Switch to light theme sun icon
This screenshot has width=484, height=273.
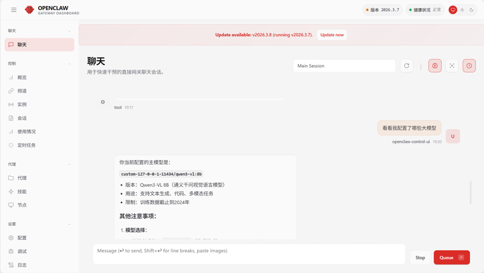pyautogui.click(x=462, y=10)
